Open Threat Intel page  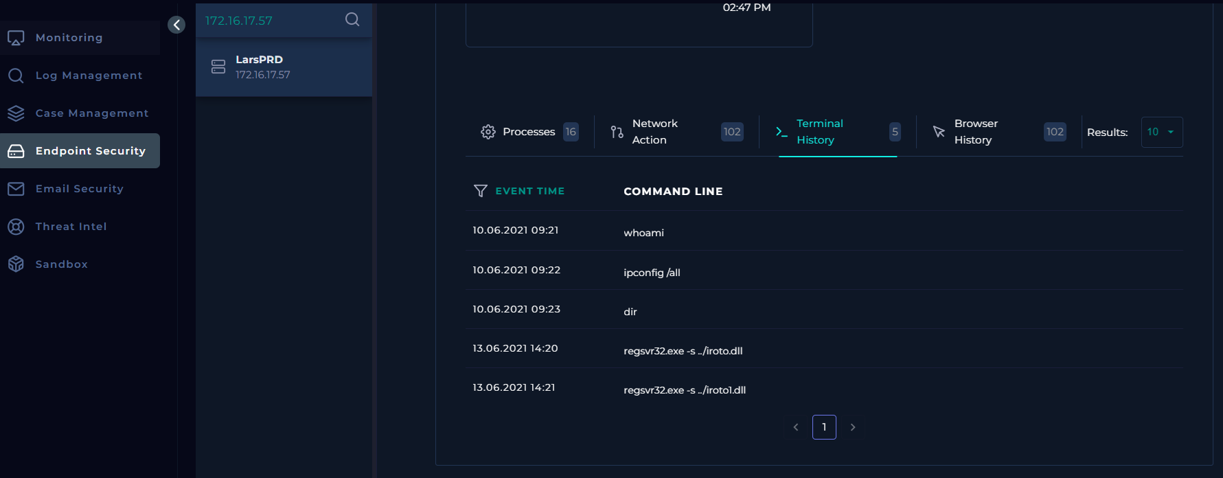coord(71,227)
